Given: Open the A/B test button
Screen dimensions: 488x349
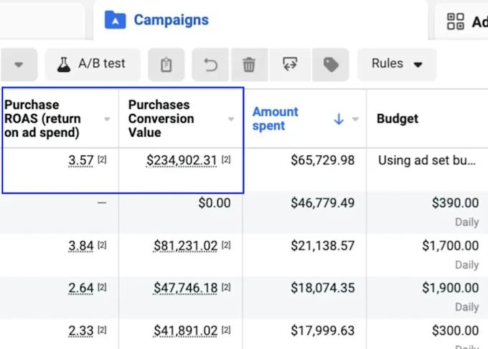Looking at the screenshot, I should (91, 64).
